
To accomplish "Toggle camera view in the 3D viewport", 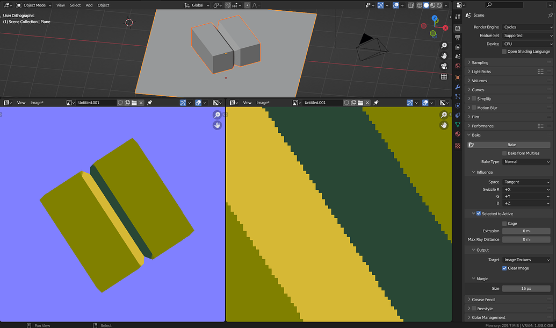I will pyautogui.click(x=444, y=66).
